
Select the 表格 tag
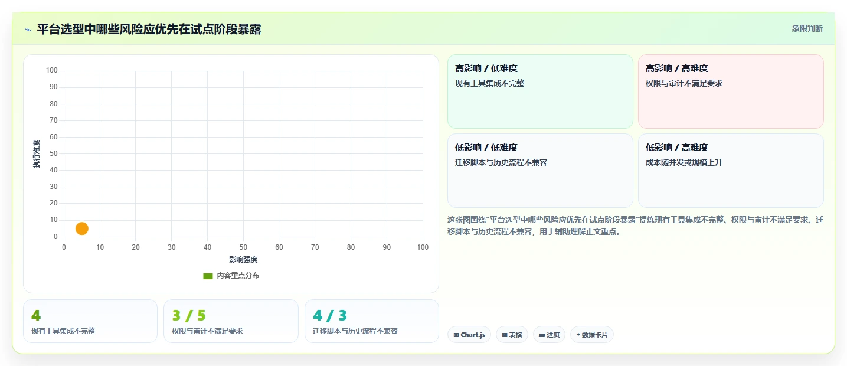coord(512,335)
